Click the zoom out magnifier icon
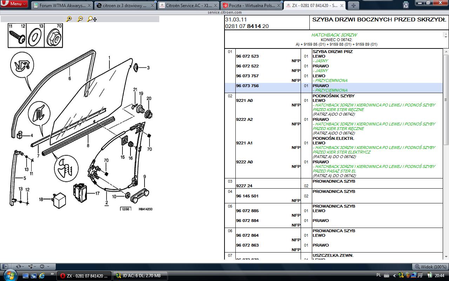The image size is (449, 281). click(x=80, y=19)
